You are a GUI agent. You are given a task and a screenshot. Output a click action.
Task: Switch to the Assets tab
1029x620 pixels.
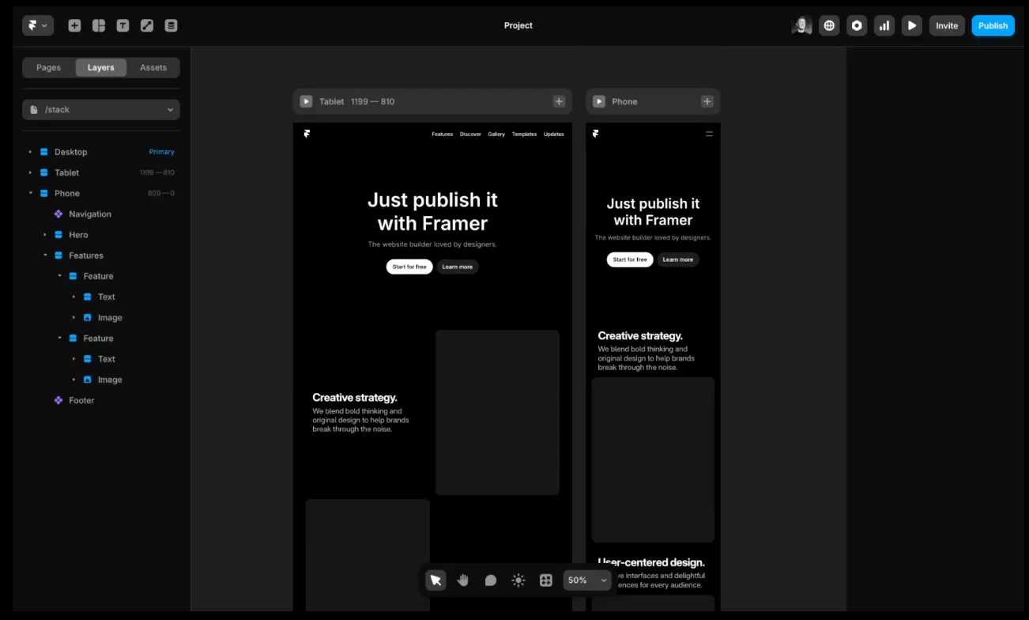[153, 67]
